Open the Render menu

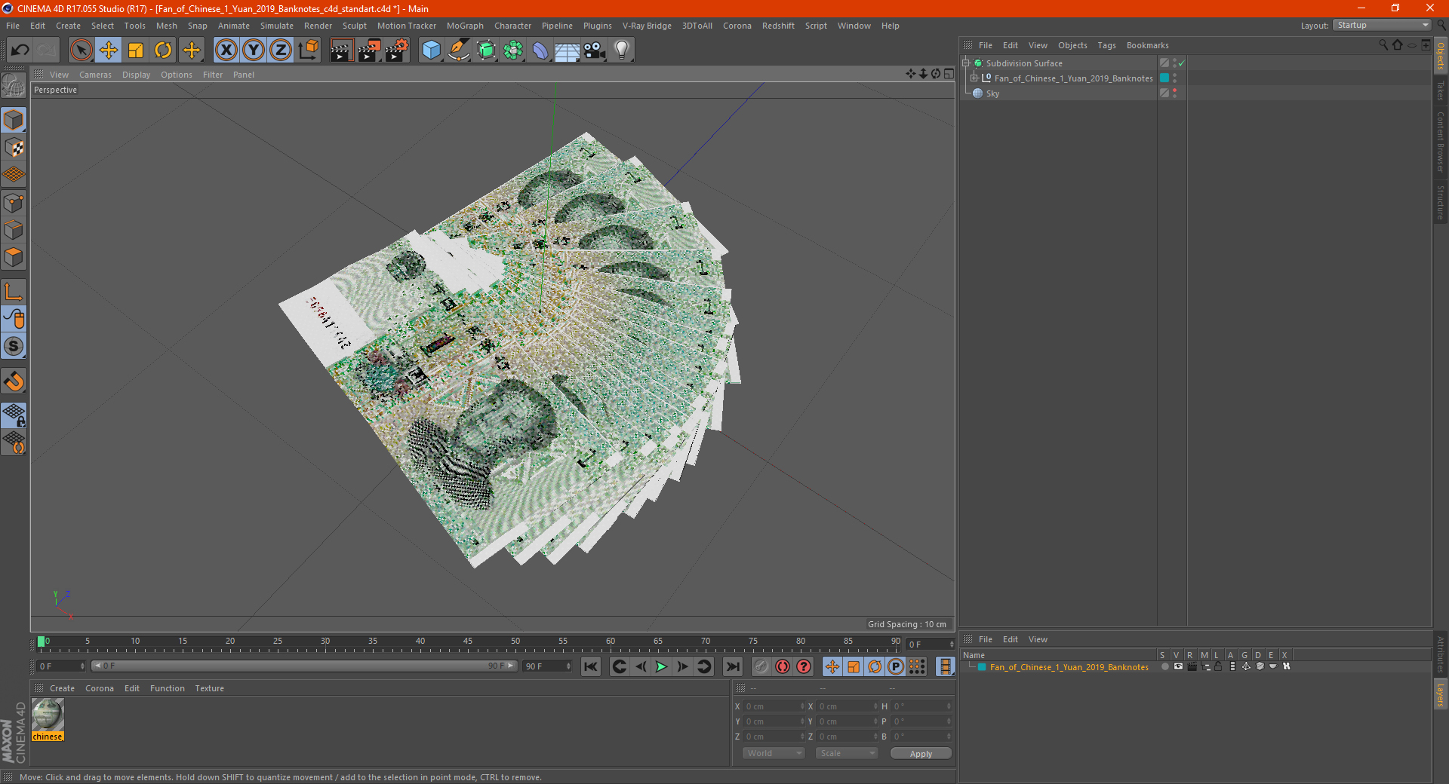click(x=318, y=26)
